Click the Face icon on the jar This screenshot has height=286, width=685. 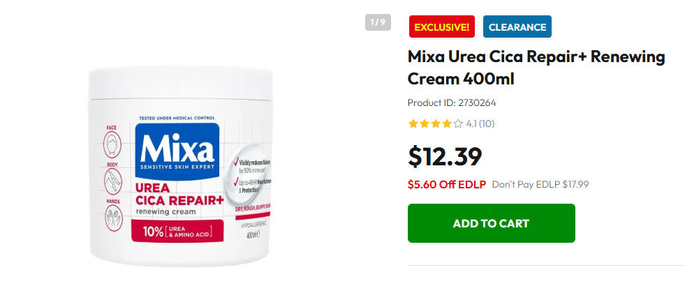[x=112, y=144]
